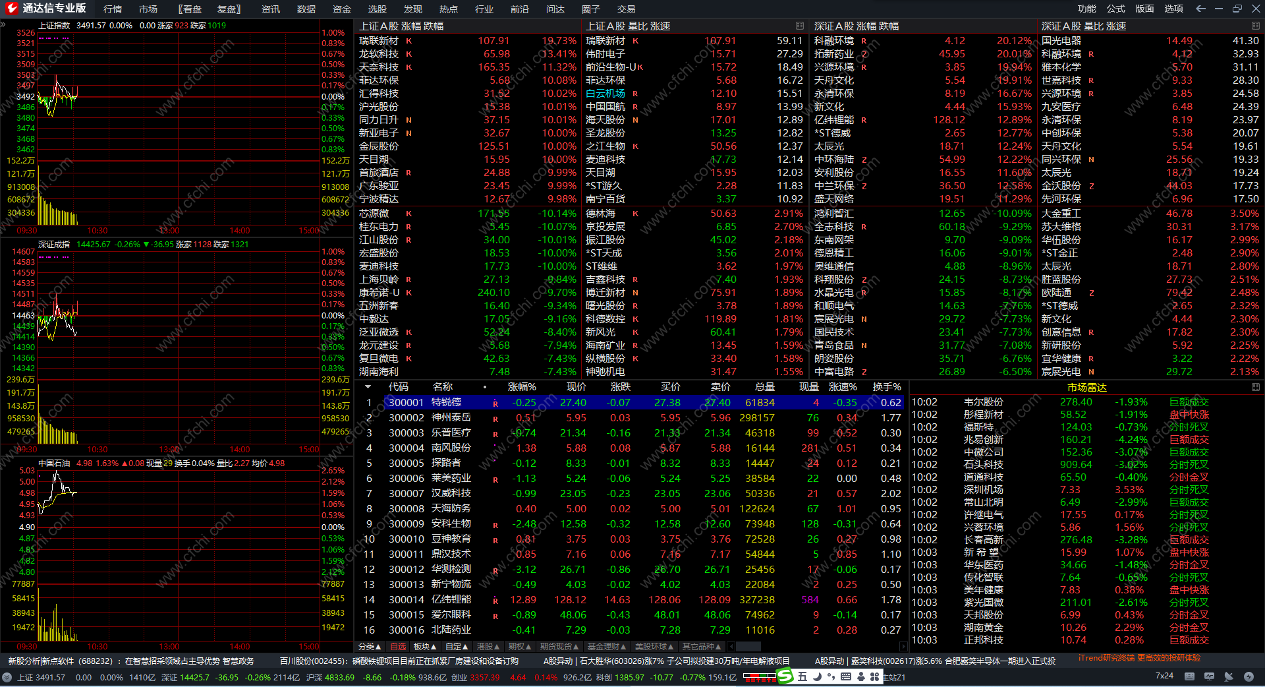1265x687 pixels.
Task: Expand the 板块▲ sector menu
Action: click(x=425, y=646)
